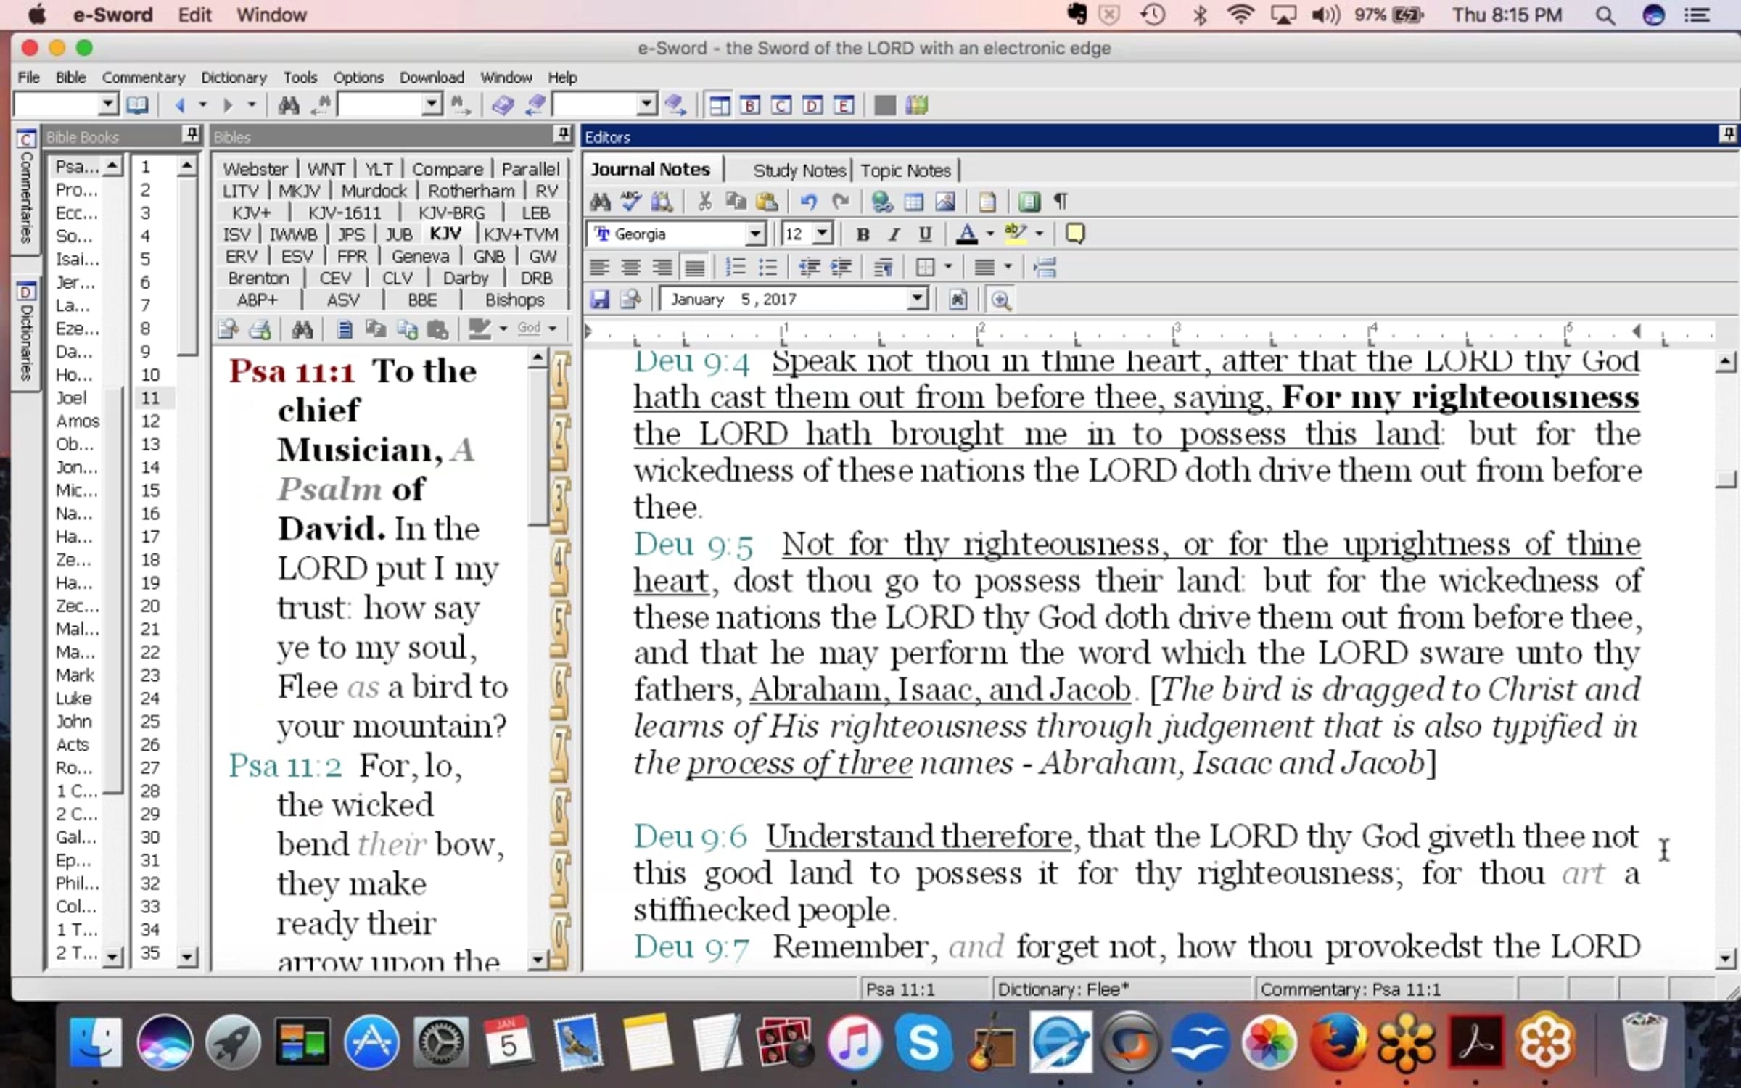
Task: Click the undo arrow in editor toolbar
Action: [808, 202]
